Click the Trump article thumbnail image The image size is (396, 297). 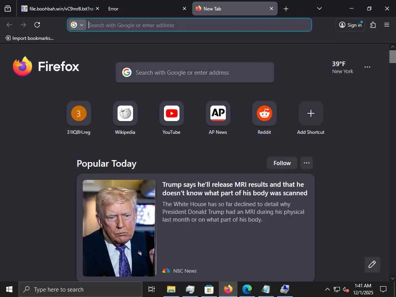(119, 228)
